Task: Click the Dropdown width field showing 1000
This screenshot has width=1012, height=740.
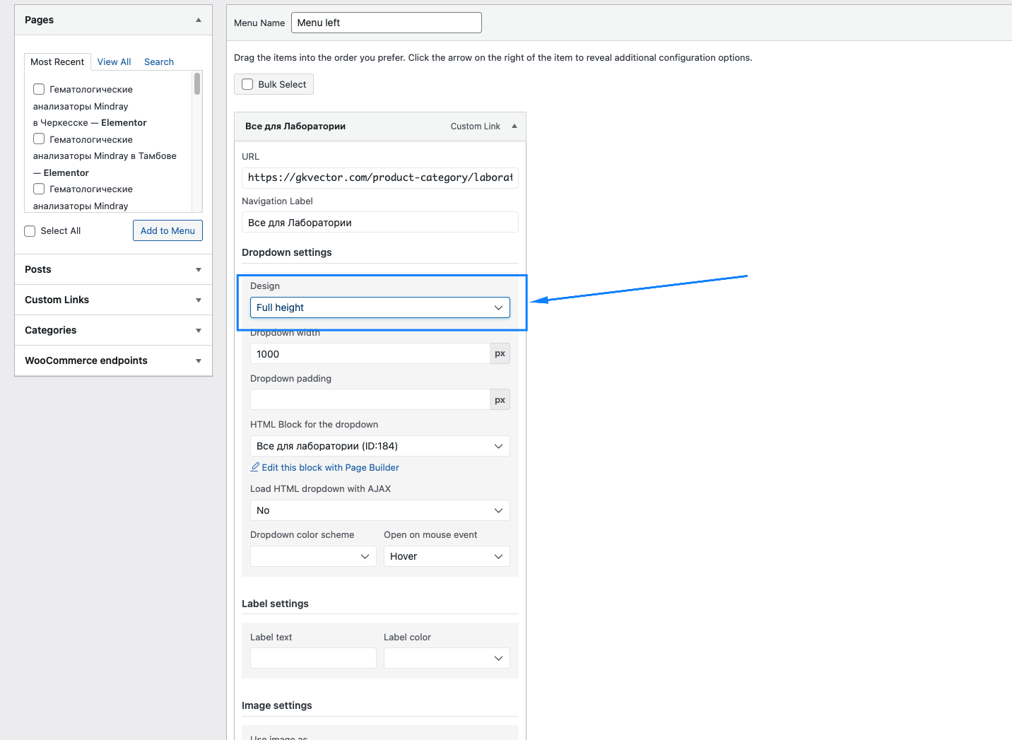Action: pyautogui.click(x=370, y=353)
